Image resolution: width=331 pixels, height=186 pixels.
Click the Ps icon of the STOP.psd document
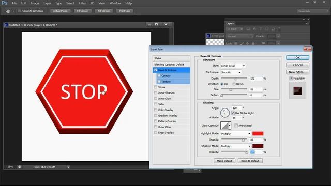(208, 36)
